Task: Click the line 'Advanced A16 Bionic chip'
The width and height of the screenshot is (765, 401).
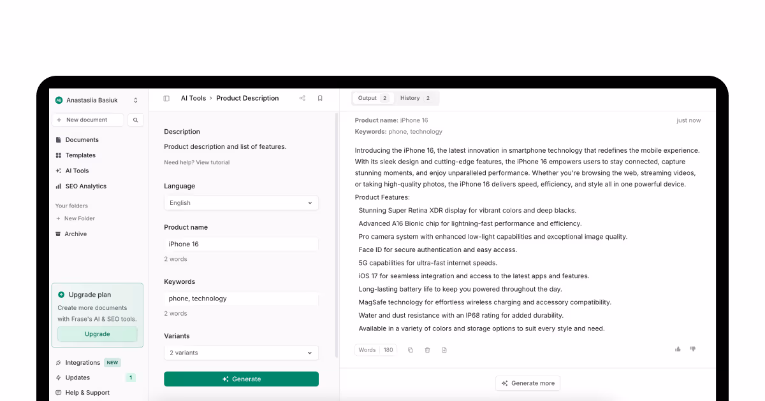Action: (x=470, y=224)
